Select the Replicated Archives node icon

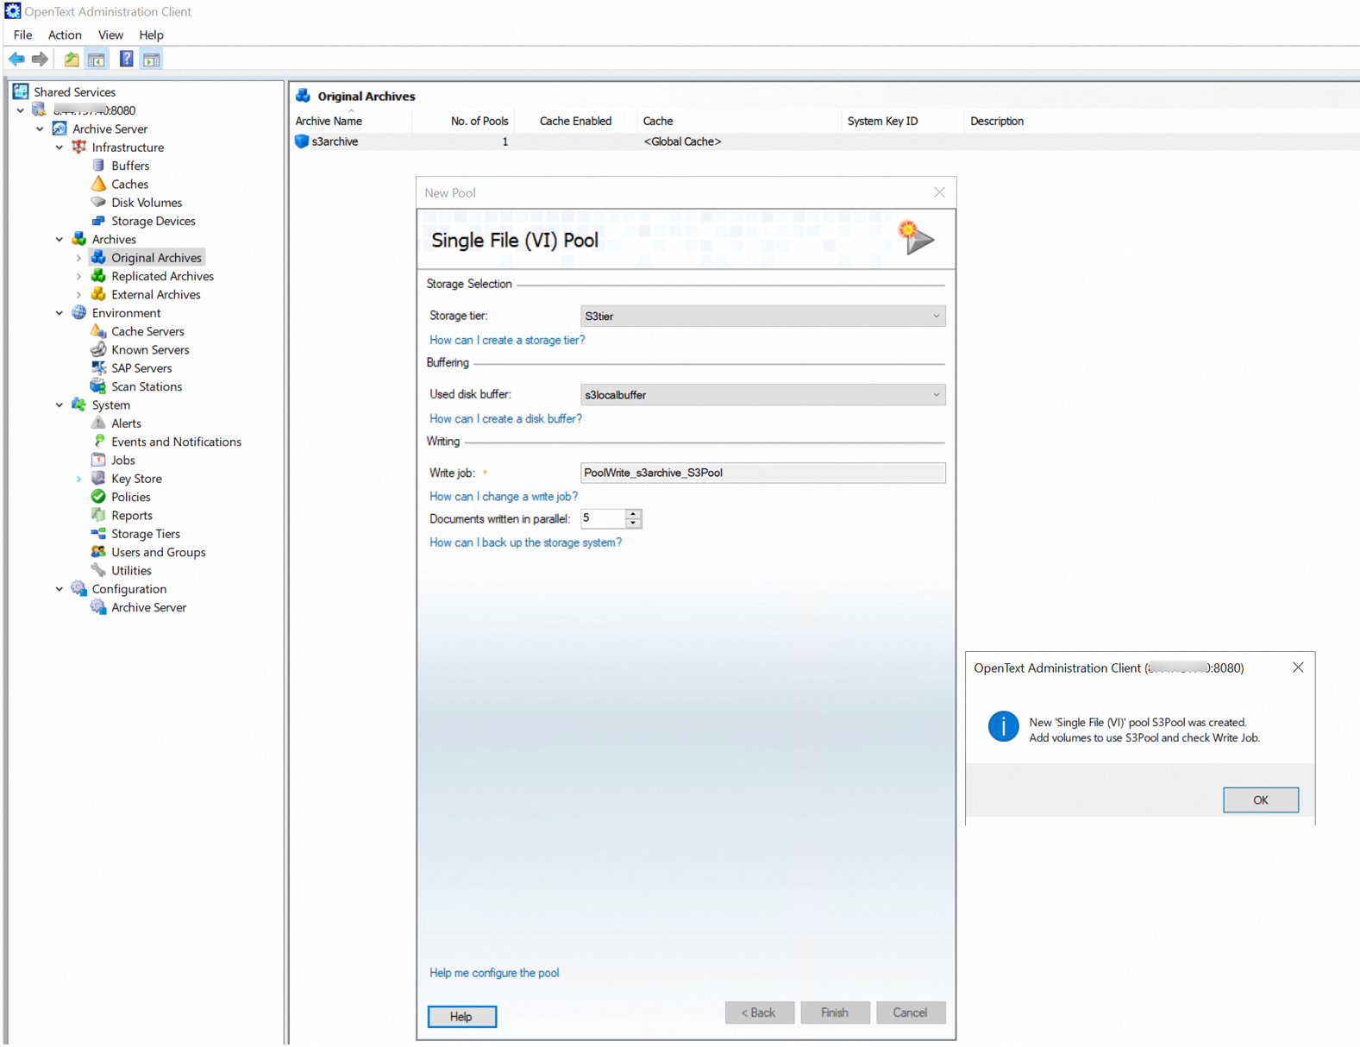[98, 276]
